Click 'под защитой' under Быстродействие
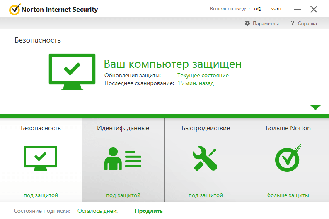This screenshot has height=219, width=329. 206,195
